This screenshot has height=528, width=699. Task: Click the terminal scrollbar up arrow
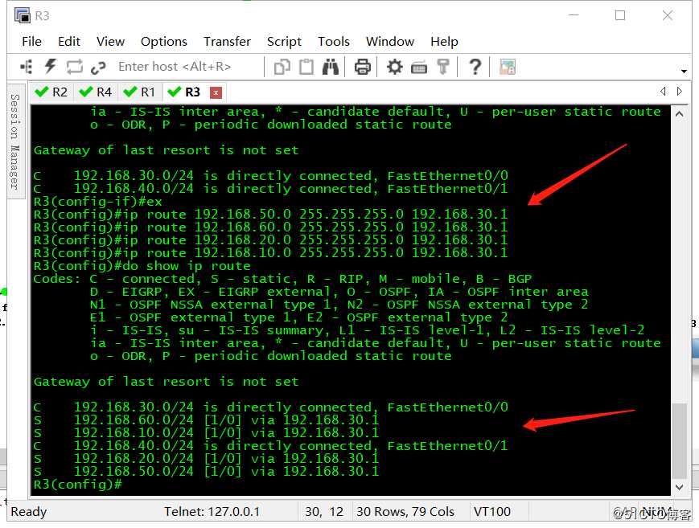point(680,114)
